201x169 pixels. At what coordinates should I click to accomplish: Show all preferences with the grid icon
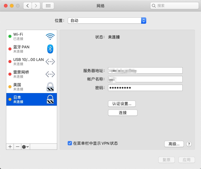tap(48, 6)
